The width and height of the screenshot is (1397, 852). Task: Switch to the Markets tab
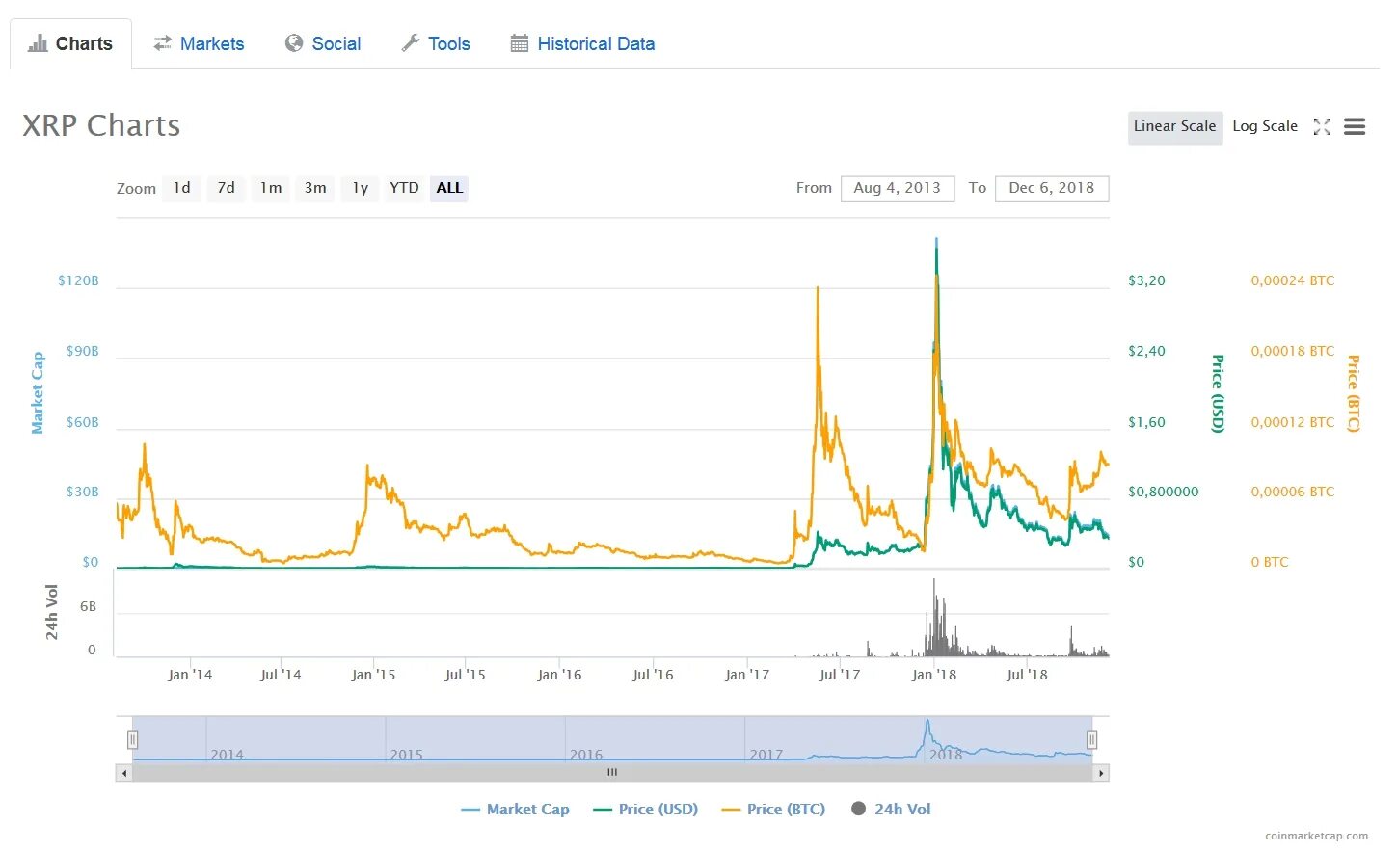199,43
